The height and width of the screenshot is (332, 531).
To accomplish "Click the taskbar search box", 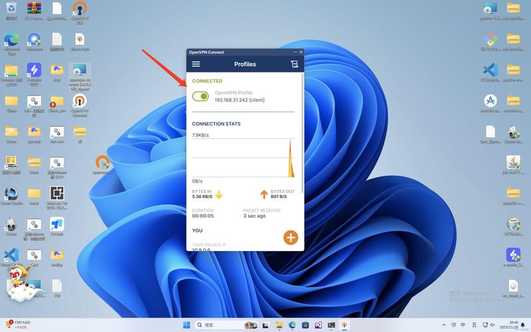I will pyautogui.click(x=226, y=325).
